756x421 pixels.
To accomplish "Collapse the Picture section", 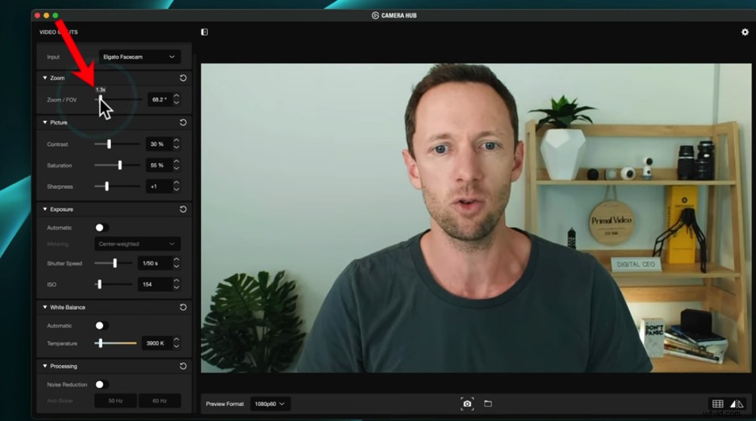I will pyautogui.click(x=45, y=122).
